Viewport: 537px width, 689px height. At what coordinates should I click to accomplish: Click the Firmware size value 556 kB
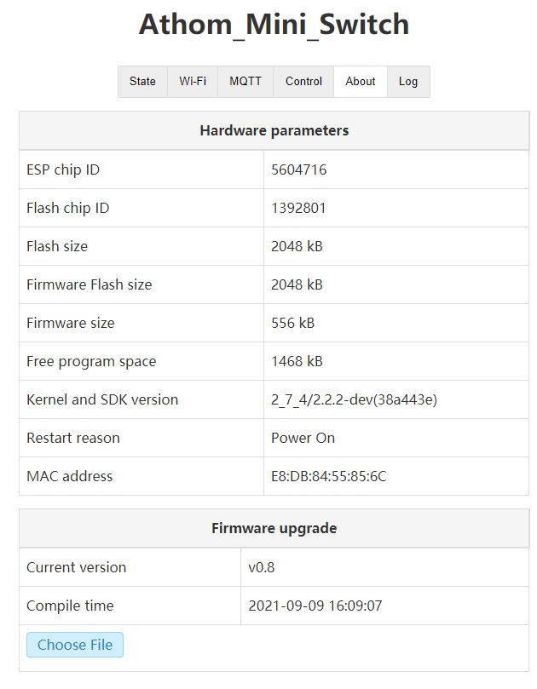[294, 323]
